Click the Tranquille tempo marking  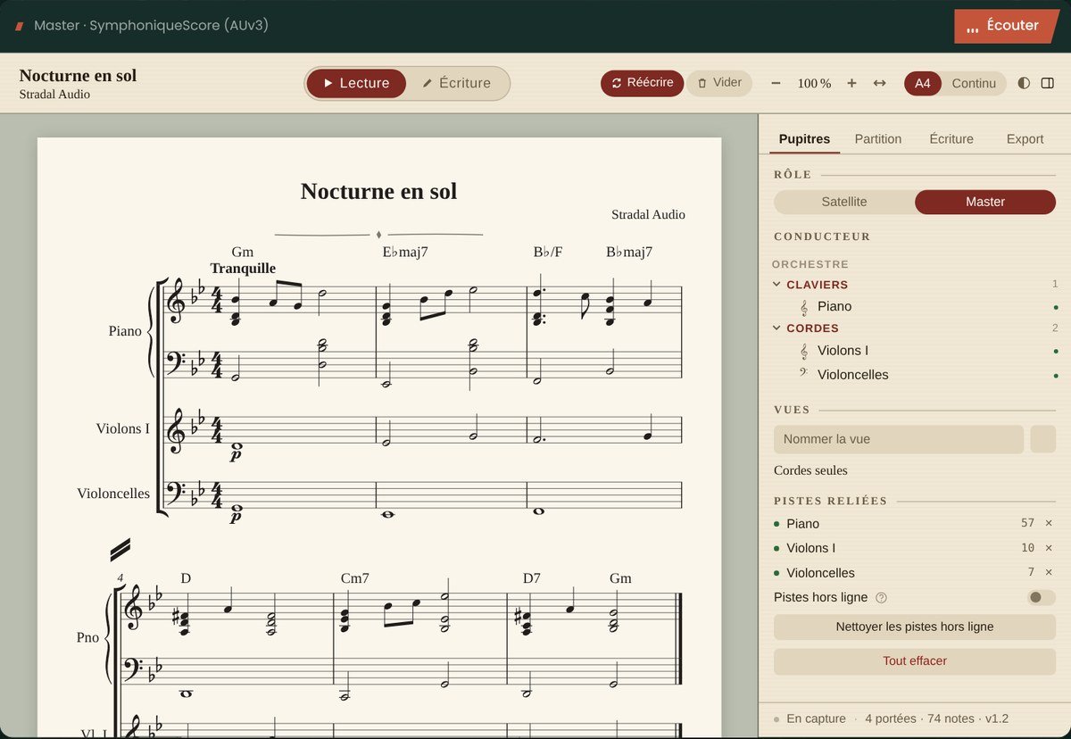[x=243, y=268]
